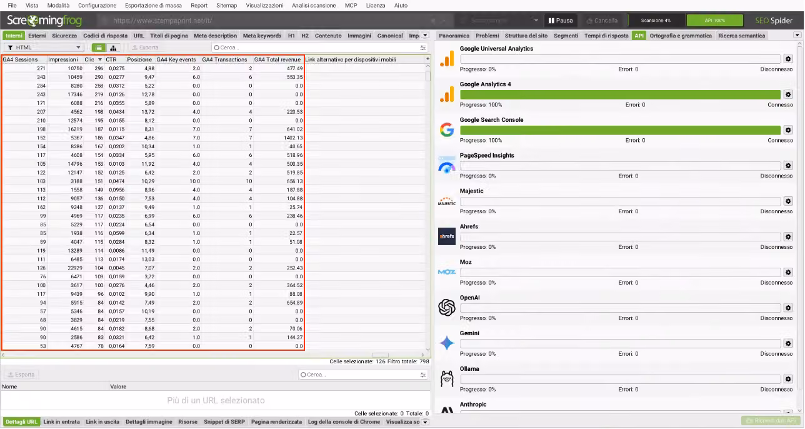This screenshot has height=429, width=805.
Task: Open OpenAI gear settings
Action: (788, 308)
